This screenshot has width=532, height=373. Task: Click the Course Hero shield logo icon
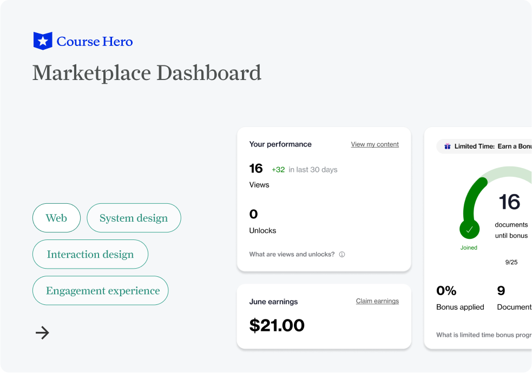tap(43, 41)
